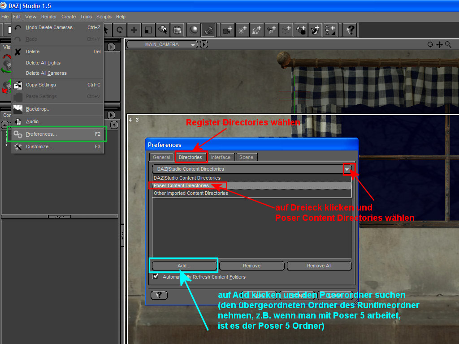Image resolution: width=459 pixels, height=344 pixels.
Task: Choose Delete from the Edit menu
Action: 58,52
